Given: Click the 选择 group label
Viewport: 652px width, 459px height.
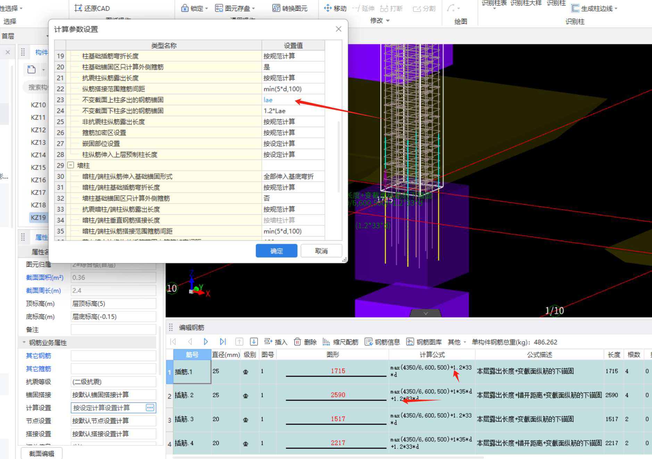Looking at the screenshot, I should 10,22.
